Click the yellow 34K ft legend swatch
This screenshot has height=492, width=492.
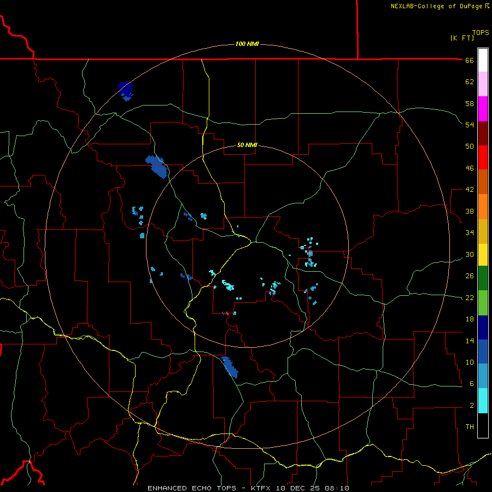point(483,255)
